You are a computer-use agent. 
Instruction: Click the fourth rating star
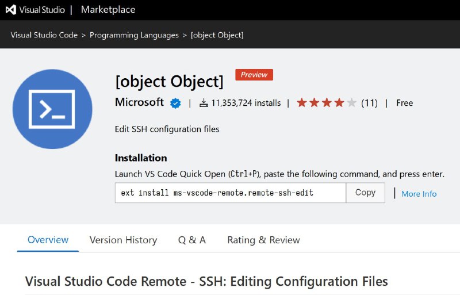pyautogui.click(x=339, y=103)
